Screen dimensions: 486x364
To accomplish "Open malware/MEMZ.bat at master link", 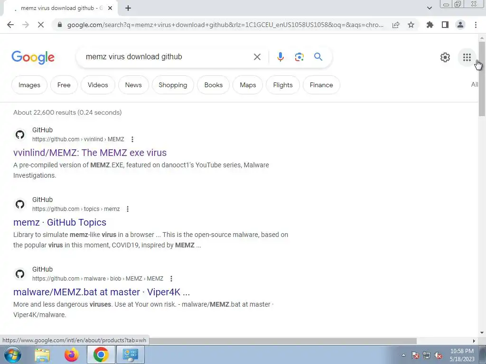I will click(102, 292).
